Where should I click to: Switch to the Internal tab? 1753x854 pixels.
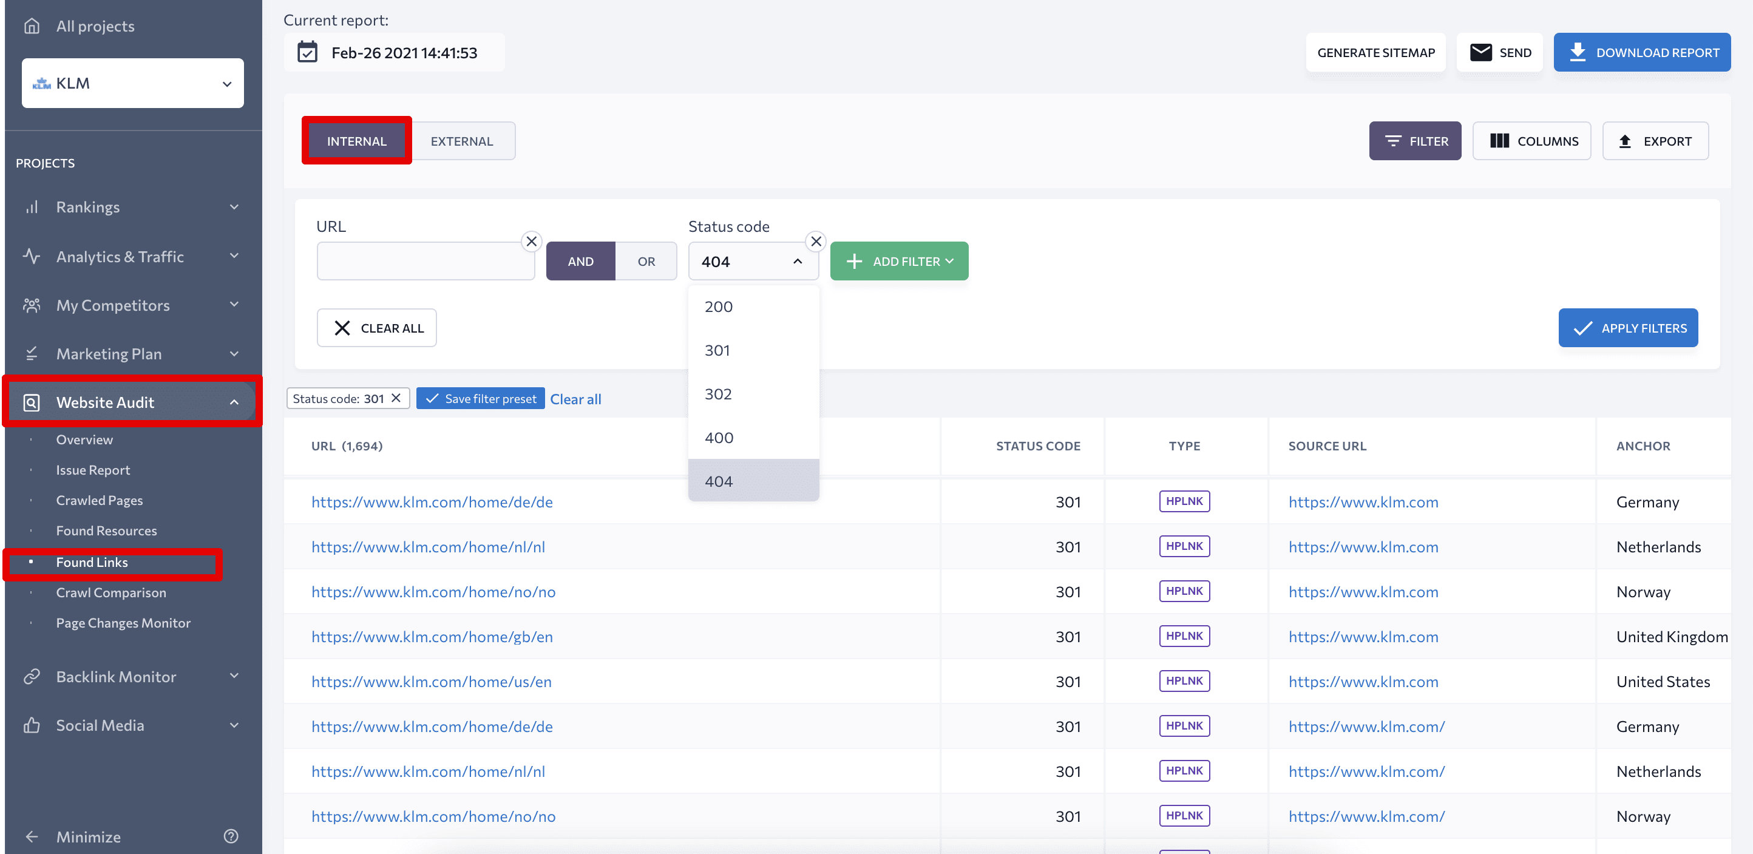[x=356, y=141]
